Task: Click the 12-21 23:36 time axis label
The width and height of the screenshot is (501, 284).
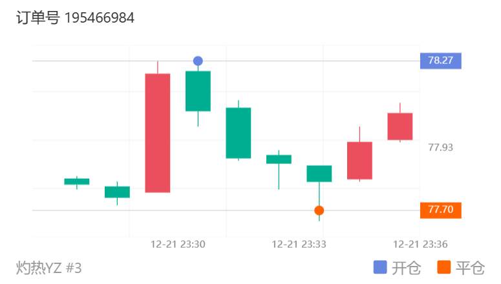Action: tap(420, 245)
